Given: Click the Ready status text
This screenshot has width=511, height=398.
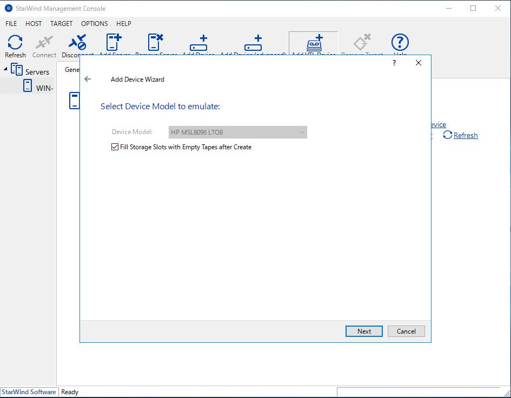Looking at the screenshot, I should (70, 392).
